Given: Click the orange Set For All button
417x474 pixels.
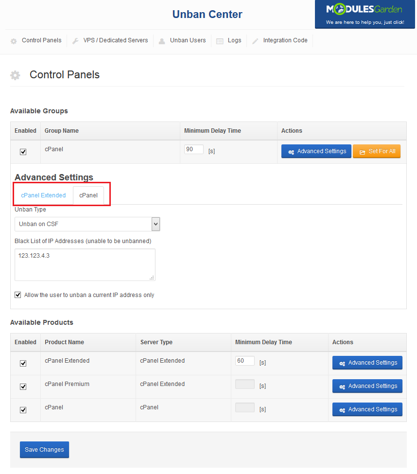Looking at the screenshot, I should [377, 151].
